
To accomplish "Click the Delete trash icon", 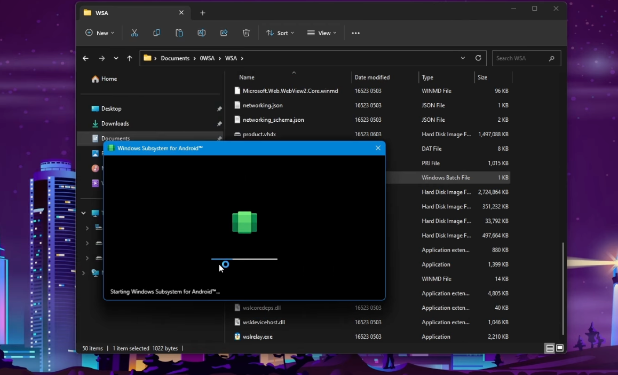I will [x=246, y=33].
